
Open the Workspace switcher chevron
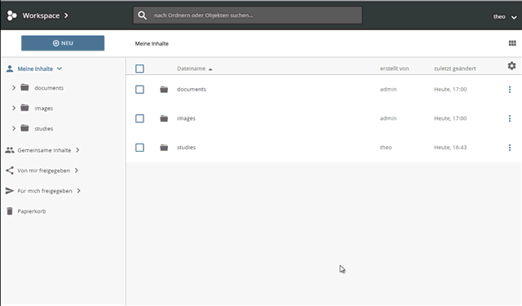(66, 16)
